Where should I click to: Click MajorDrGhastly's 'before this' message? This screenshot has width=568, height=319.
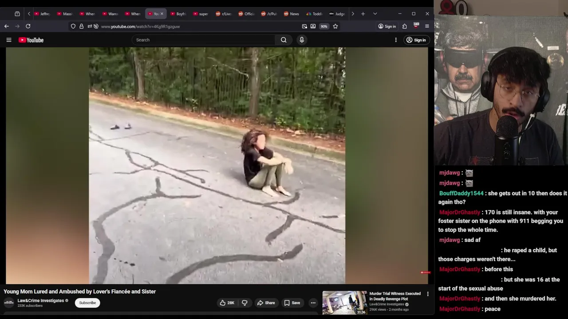[499, 269]
